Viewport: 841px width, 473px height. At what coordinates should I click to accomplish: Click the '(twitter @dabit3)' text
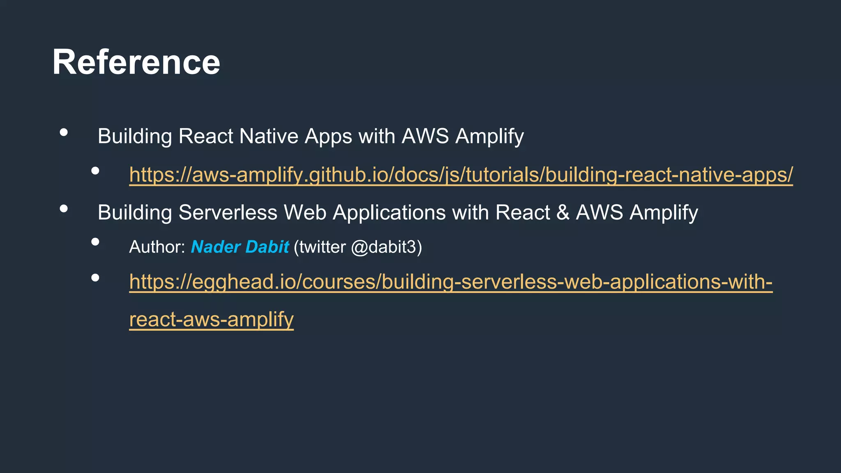tap(358, 247)
